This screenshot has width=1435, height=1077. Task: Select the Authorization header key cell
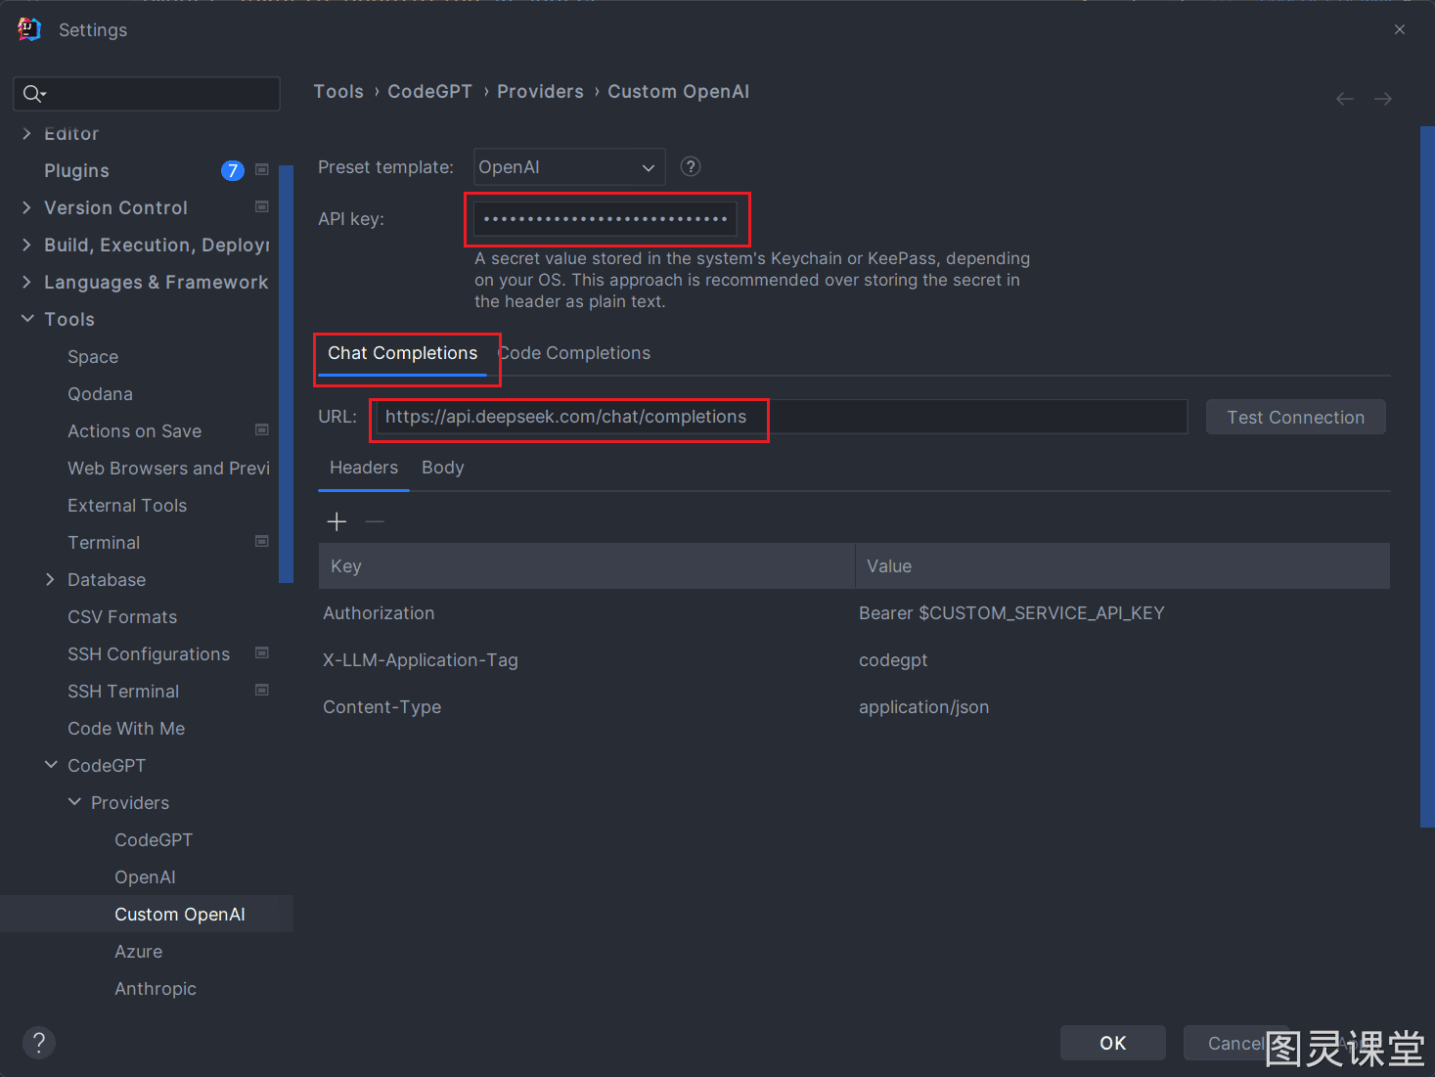point(587,613)
